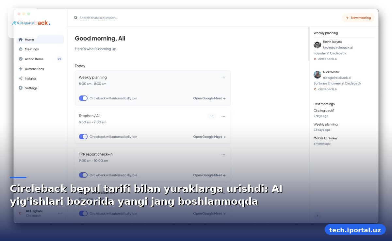Screen dimensions: 392x241
Task: Open Google Meet for Stephen / Ali
Action: tap(209, 137)
